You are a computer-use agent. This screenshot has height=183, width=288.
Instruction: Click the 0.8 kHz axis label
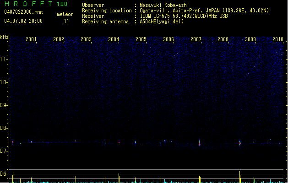3,128
